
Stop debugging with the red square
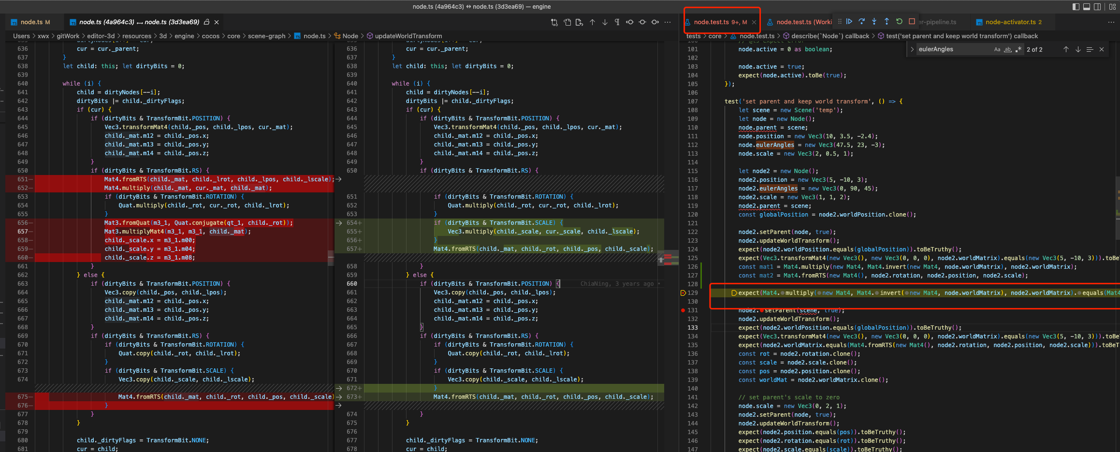pos(912,22)
